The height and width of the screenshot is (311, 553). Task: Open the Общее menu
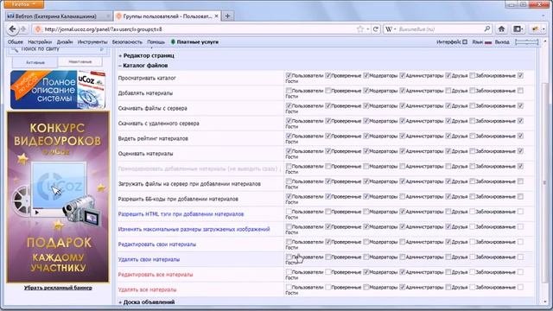point(16,41)
